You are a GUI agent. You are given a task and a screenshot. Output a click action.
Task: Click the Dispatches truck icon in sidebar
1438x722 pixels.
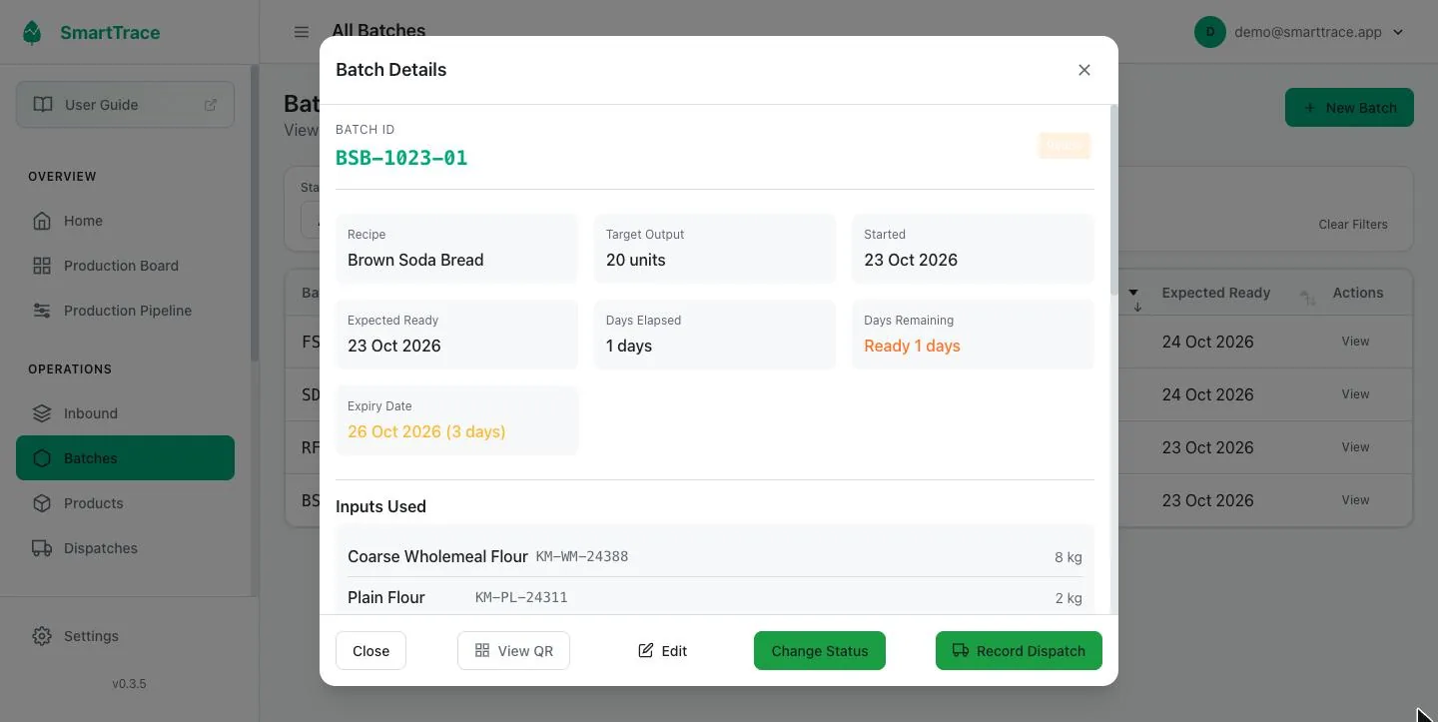tap(42, 548)
